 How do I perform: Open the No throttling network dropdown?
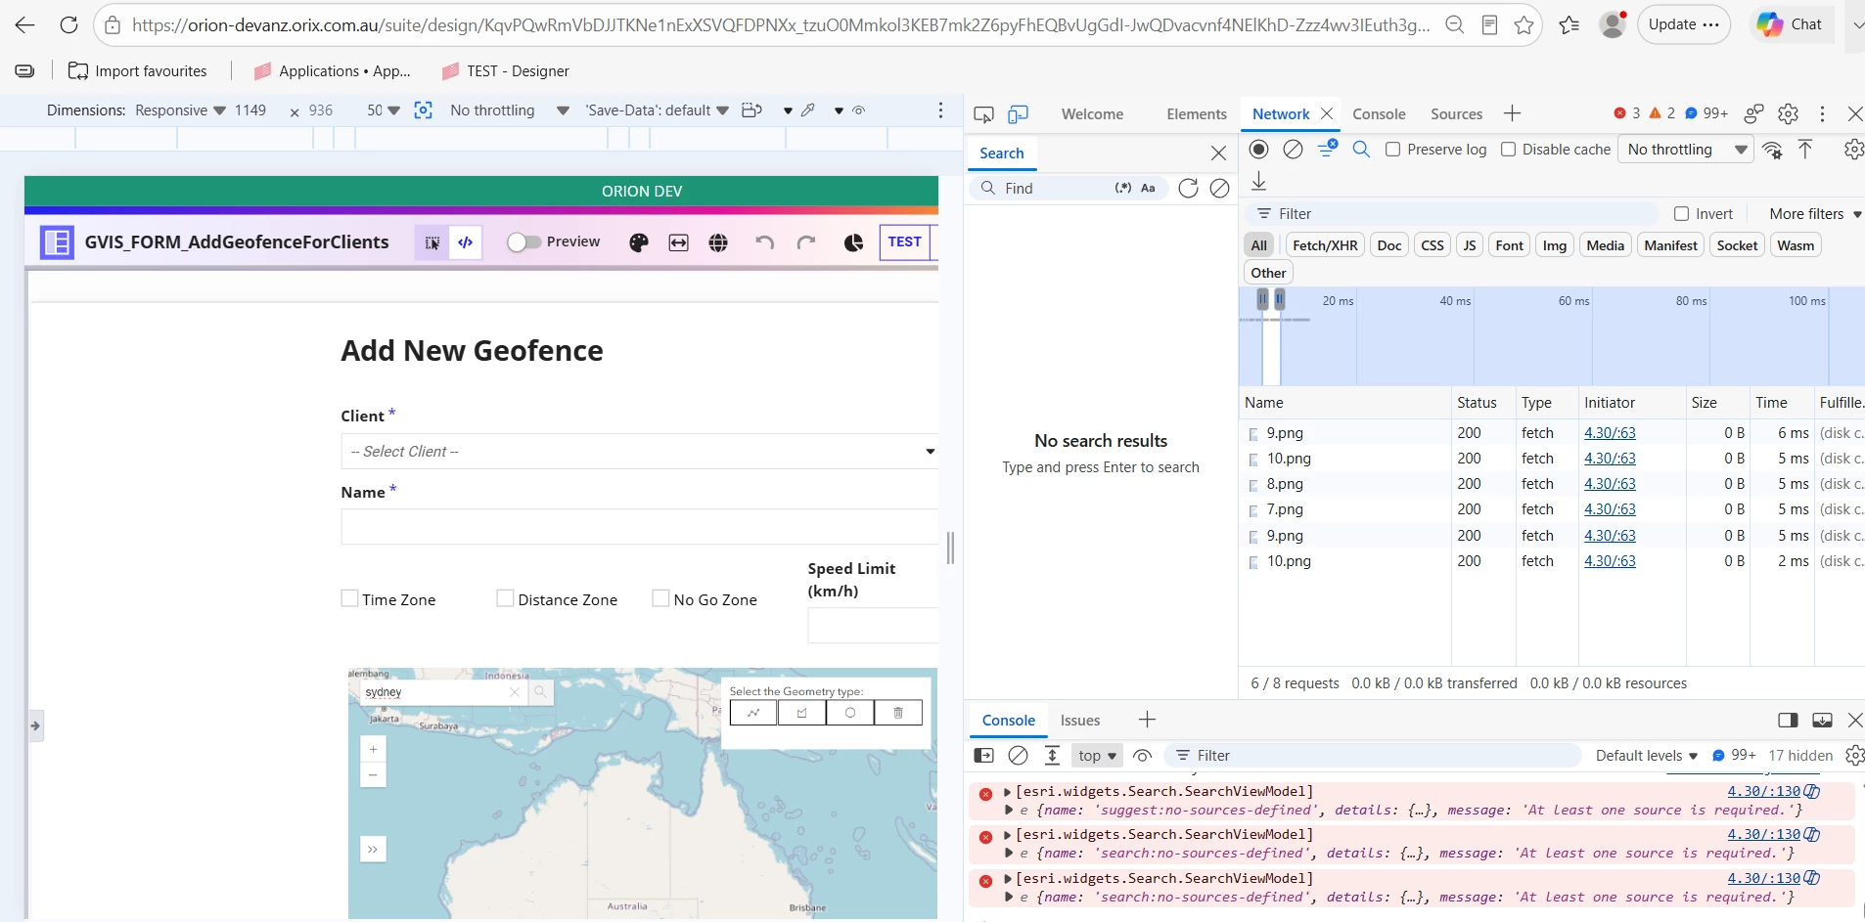[x=1686, y=150]
